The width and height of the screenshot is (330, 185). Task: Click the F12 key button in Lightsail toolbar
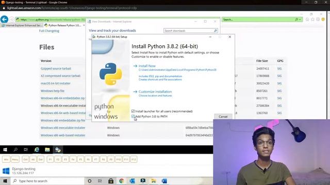tap(134, 159)
